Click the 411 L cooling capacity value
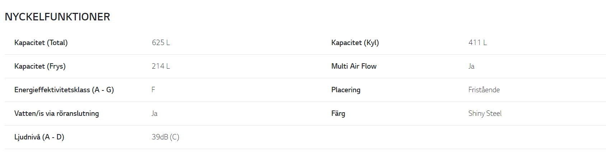 (478, 43)
